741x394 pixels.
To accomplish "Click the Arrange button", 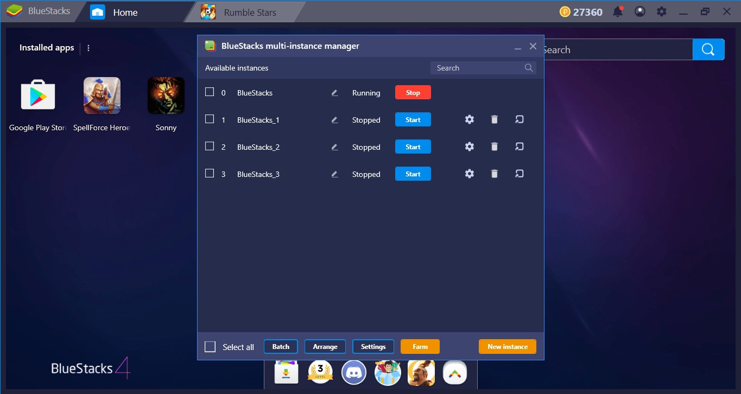I will [x=325, y=347].
